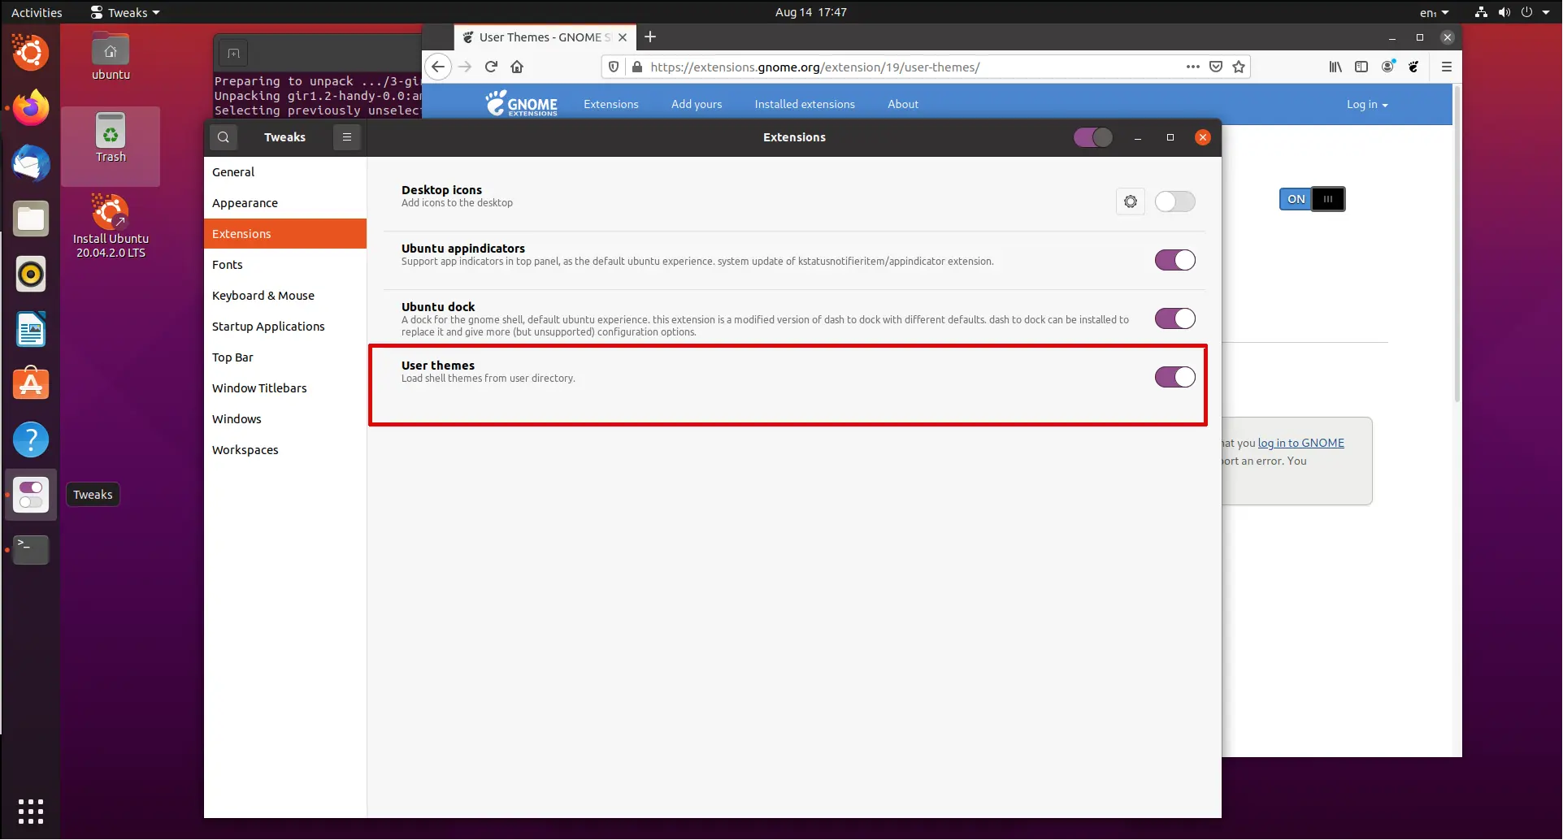Open the Tweaks app menu in top bar

[125, 12]
